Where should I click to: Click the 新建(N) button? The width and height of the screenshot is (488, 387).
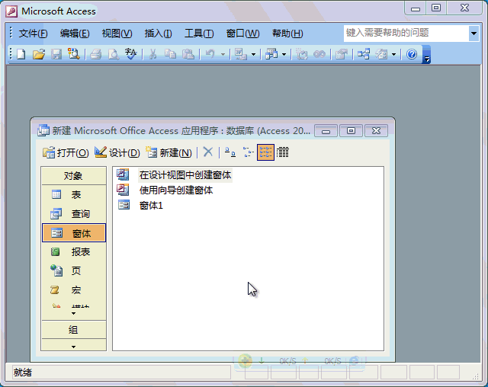[x=169, y=152]
